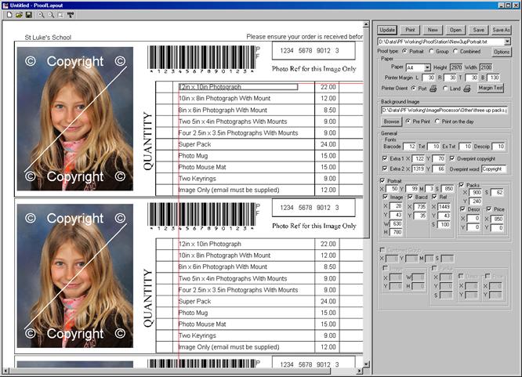Click the Open folder toolbar icon
This screenshot has width=522, height=377.
[x=18, y=16]
